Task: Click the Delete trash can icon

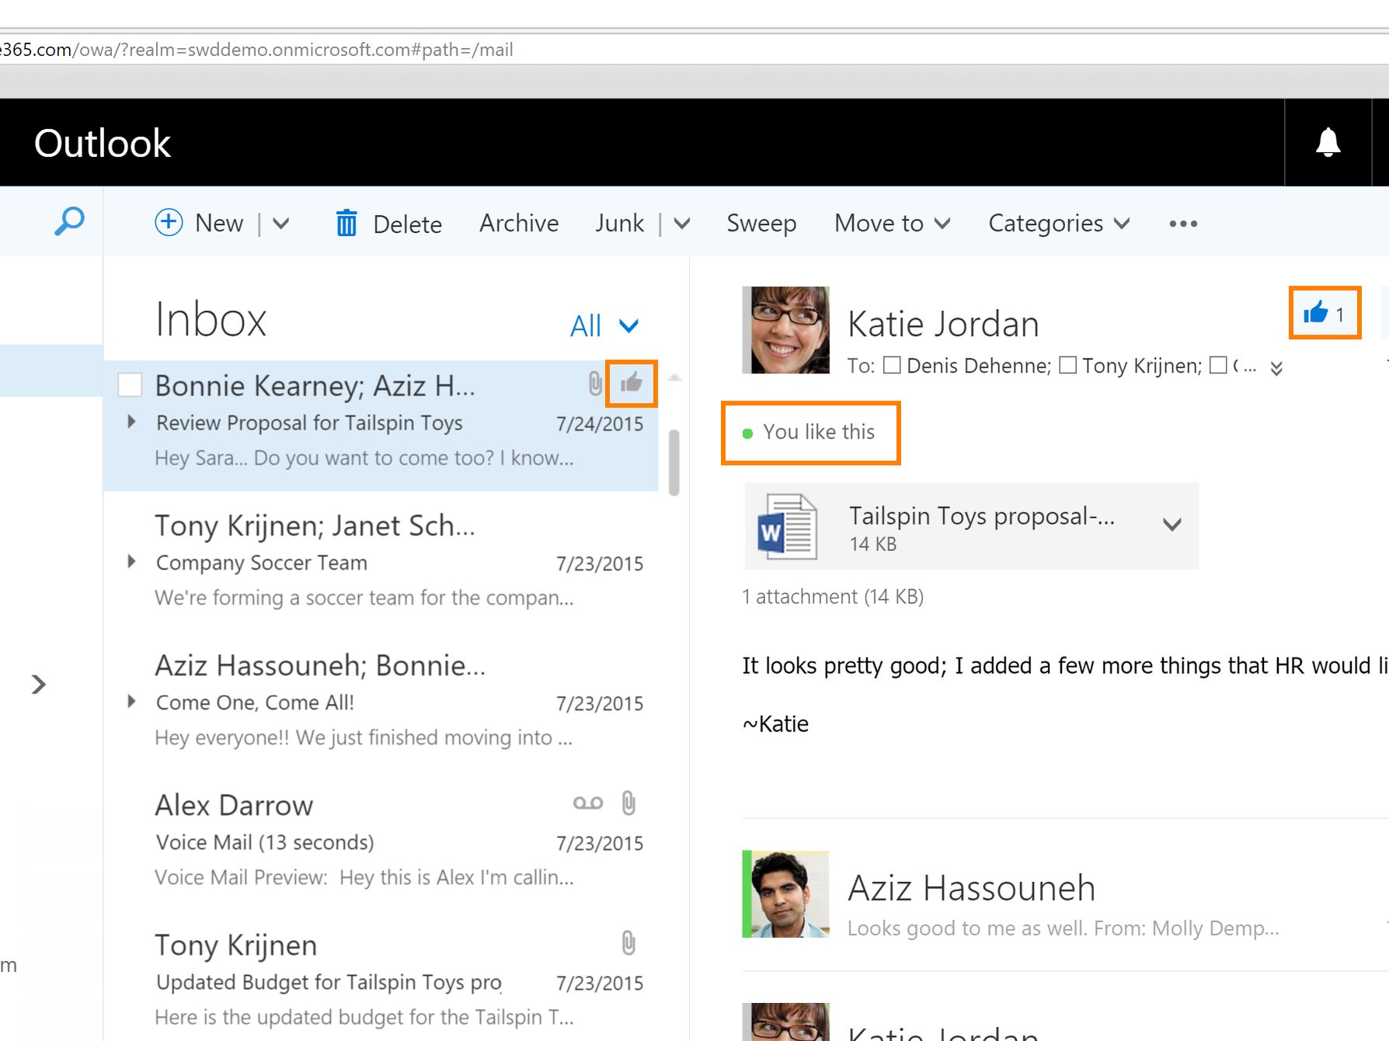Action: 346,224
